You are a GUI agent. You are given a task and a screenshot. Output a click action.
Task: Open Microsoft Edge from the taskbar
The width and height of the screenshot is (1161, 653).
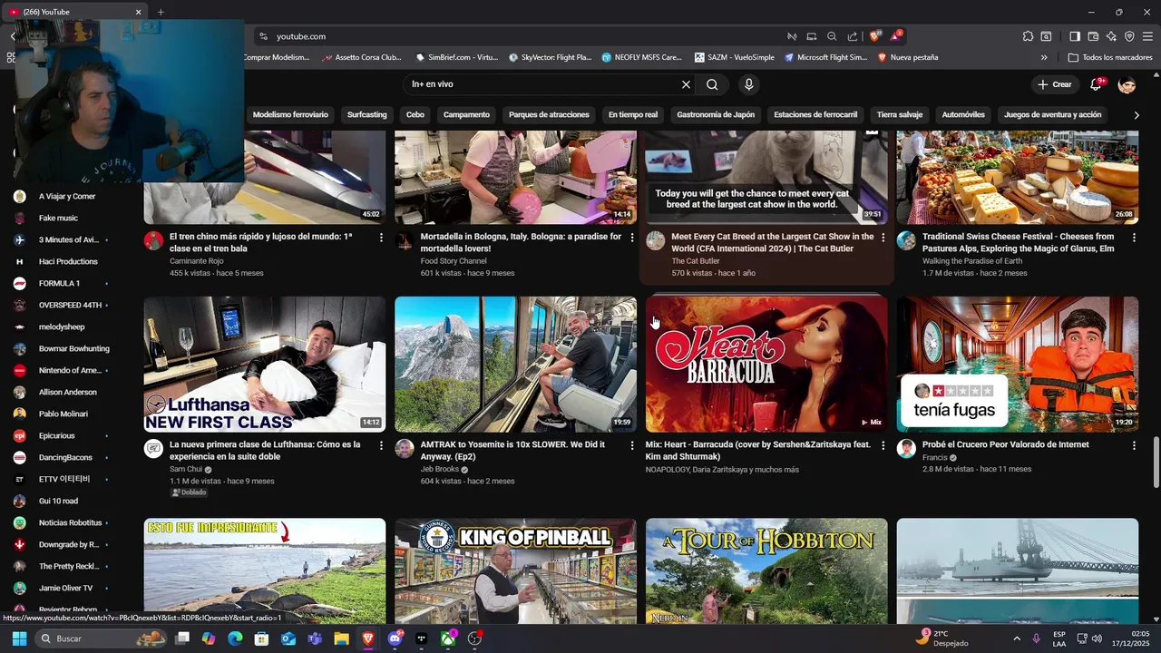click(235, 638)
